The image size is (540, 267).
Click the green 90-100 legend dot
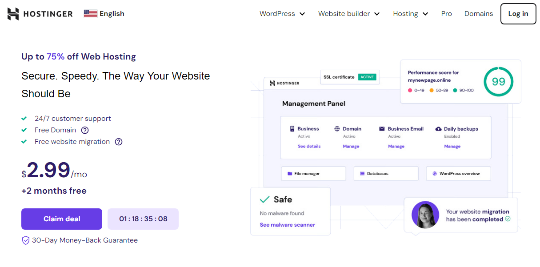pos(455,90)
